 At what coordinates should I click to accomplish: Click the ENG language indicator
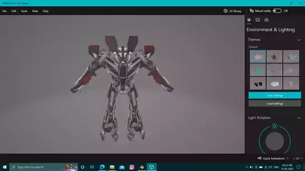point(276,167)
